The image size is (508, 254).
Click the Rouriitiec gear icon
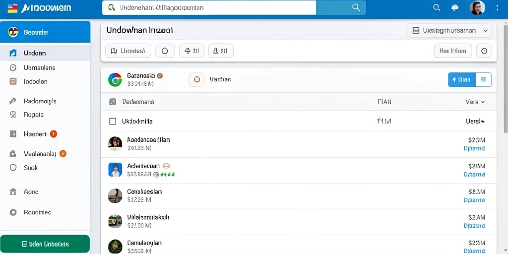(x=13, y=212)
